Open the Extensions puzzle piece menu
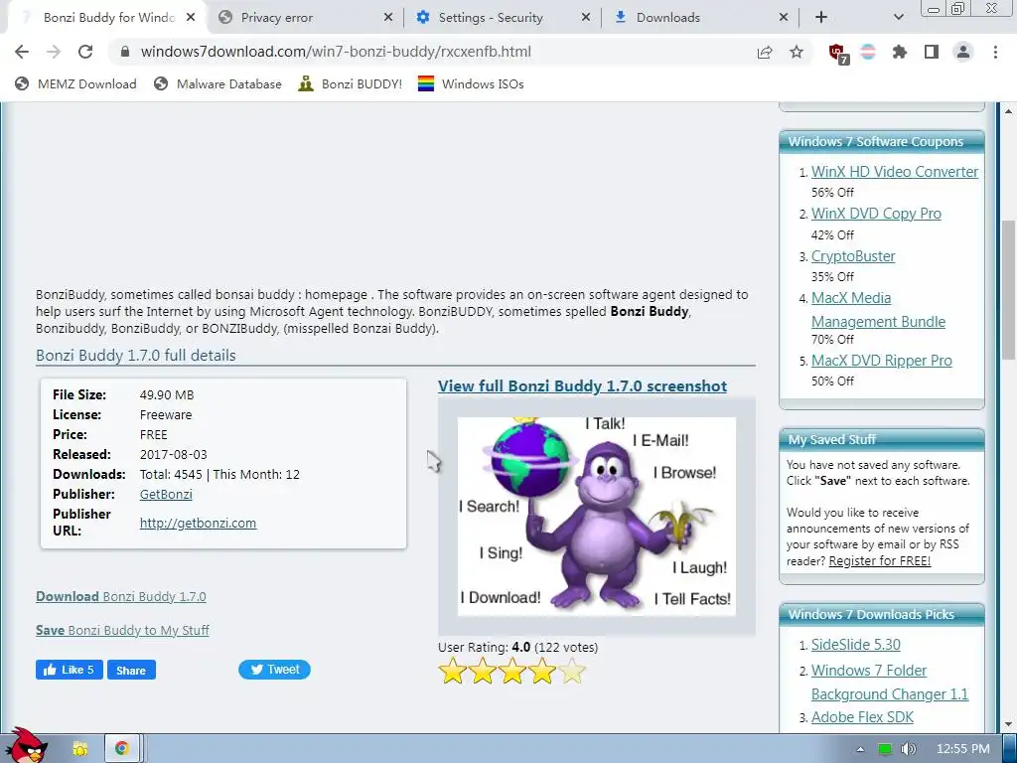This screenshot has height=763, width=1017. [x=900, y=52]
